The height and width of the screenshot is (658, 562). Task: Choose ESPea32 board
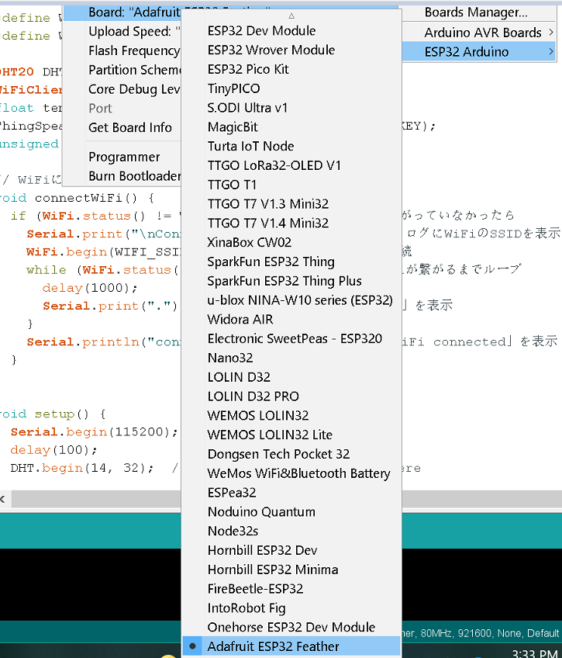291,493
